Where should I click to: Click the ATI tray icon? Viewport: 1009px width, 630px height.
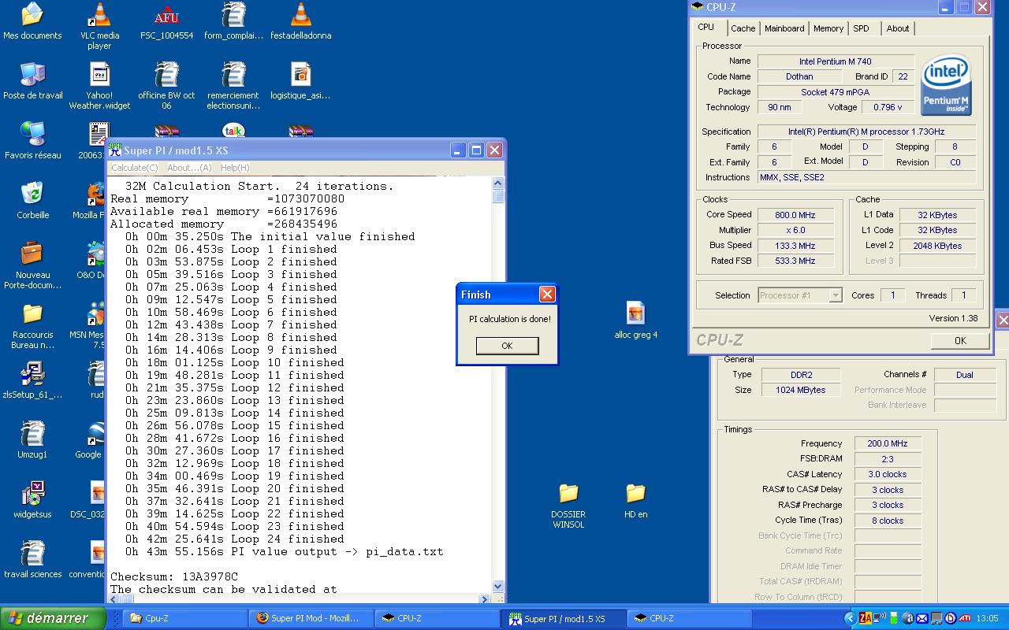coord(964,618)
